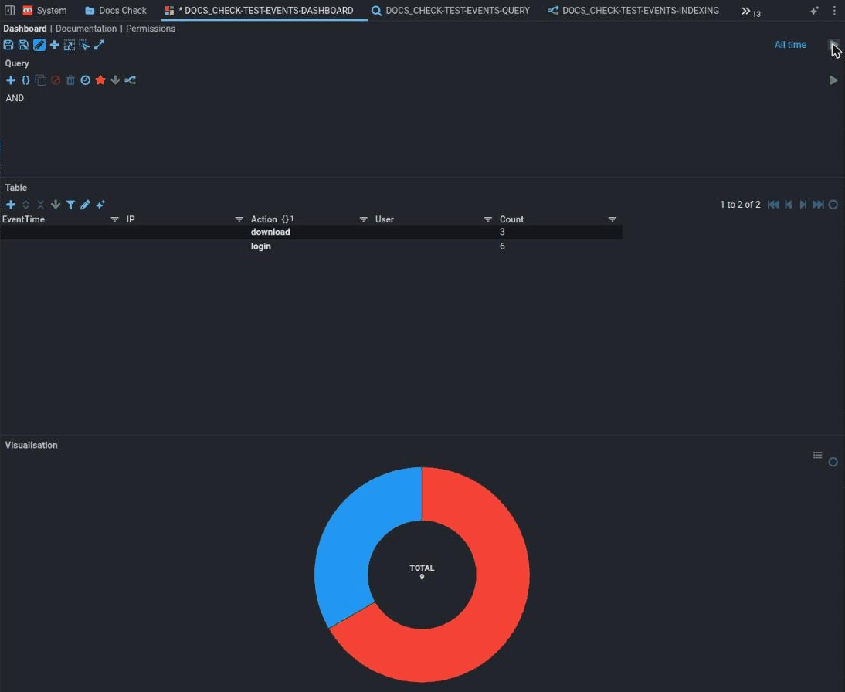The image size is (845, 692).
Task: Click the download arrow in Query toolbar
Action: click(x=115, y=80)
